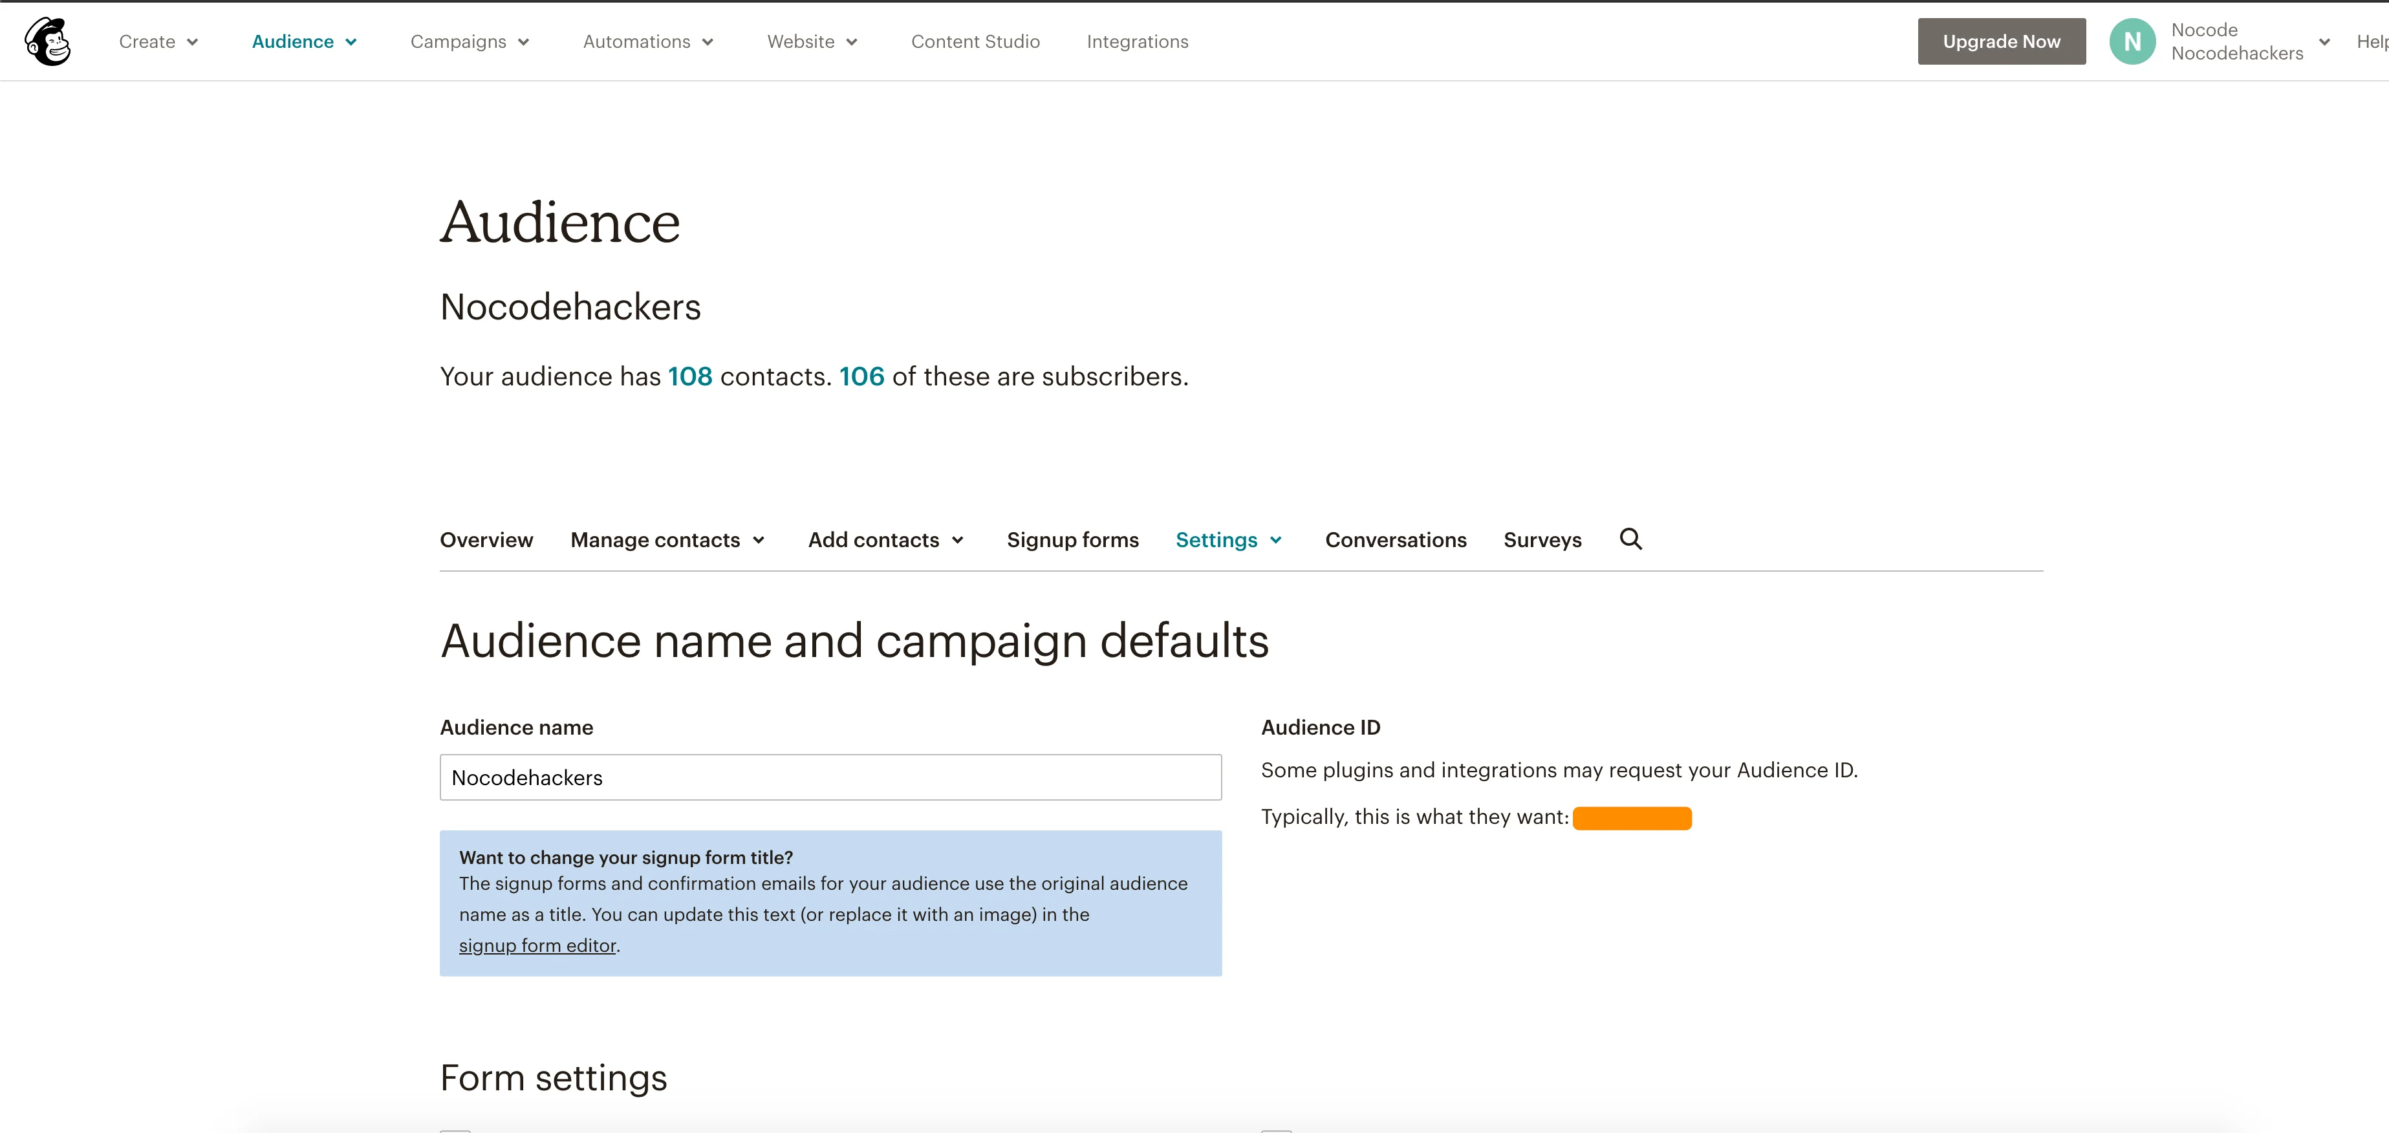Open the Conversations tab
The width and height of the screenshot is (2389, 1133).
pyautogui.click(x=1395, y=539)
